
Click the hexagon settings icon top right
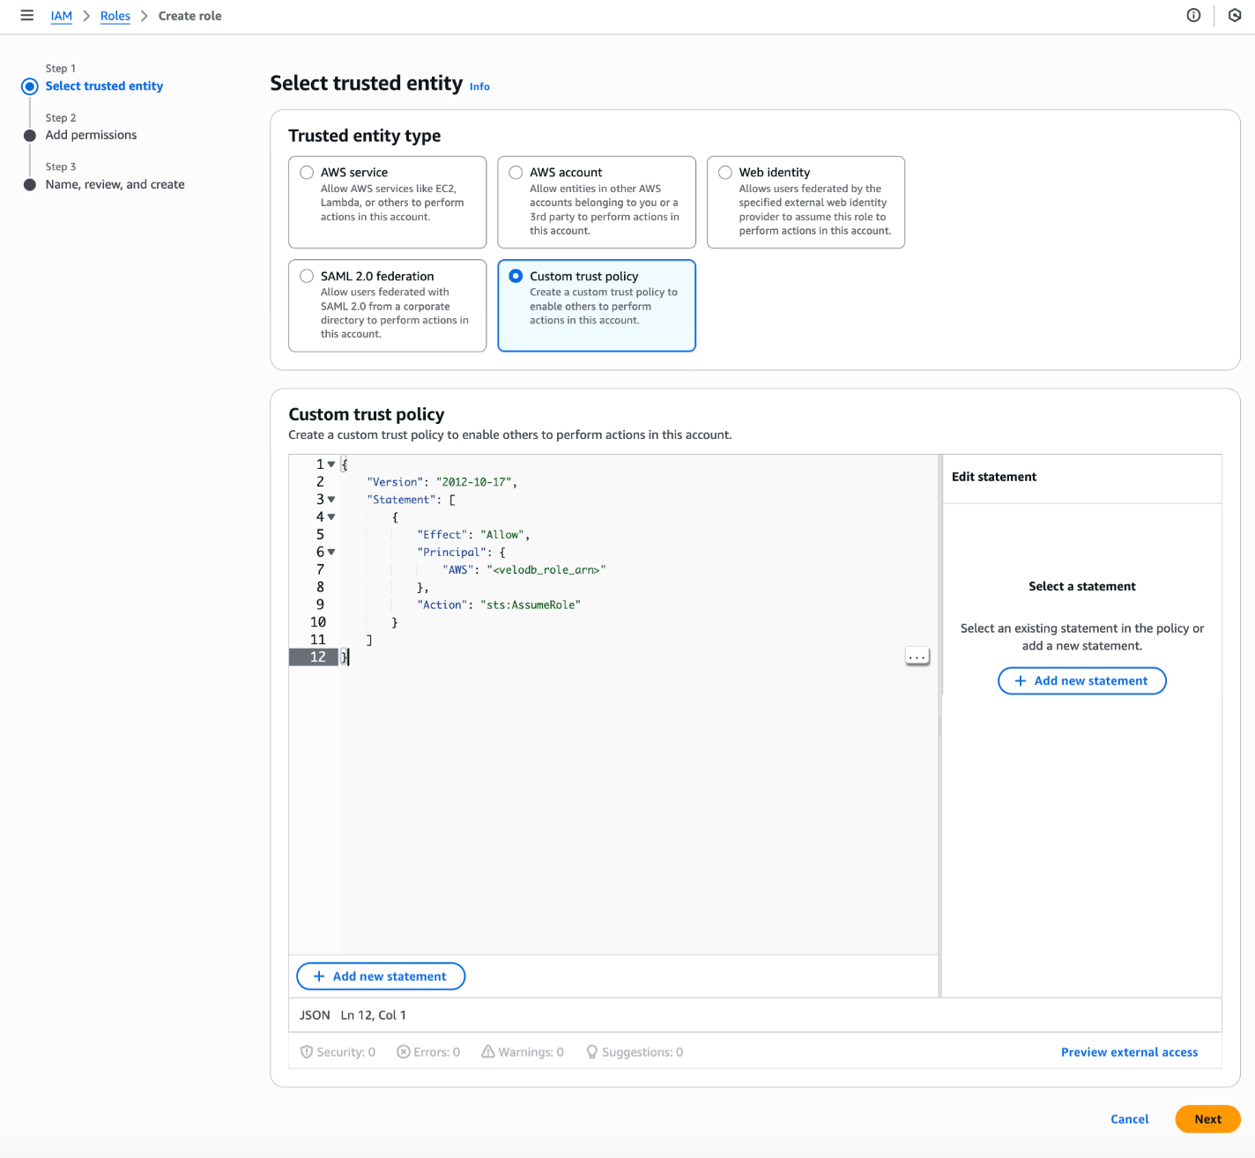(x=1235, y=15)
